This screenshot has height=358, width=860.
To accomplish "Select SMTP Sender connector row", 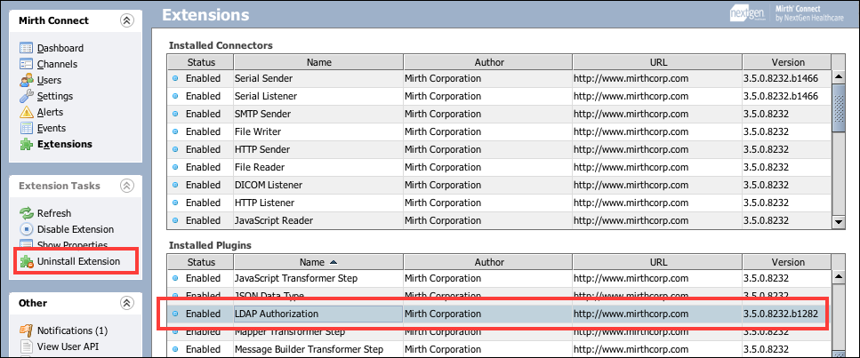I will tap(500, 114).
